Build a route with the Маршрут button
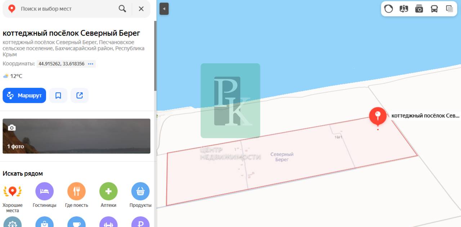461x227 pixels. [x=24, y=95]
